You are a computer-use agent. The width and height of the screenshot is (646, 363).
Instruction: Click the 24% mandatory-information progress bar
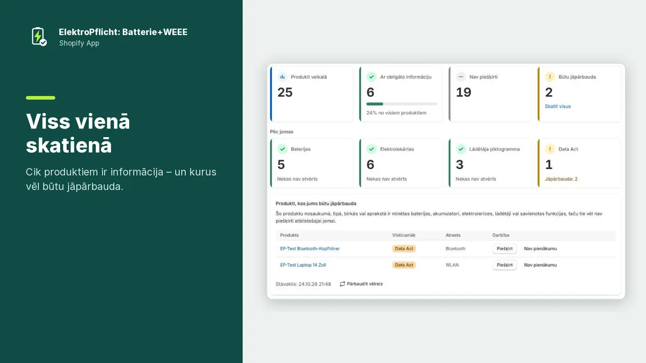[402, 104]
